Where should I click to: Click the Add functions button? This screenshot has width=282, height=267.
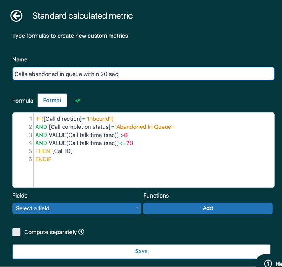click(x=208, y=208)
